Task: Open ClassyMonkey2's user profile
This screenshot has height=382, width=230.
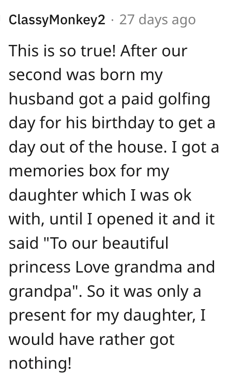Action: click(x=57, y=20)
